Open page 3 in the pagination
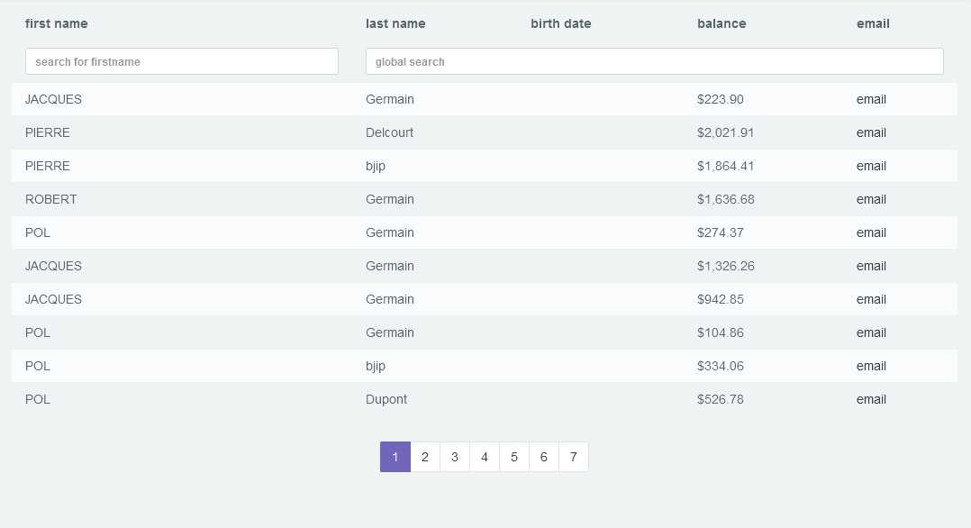This screenshot has width=971, height=528. tap(455, 457)
